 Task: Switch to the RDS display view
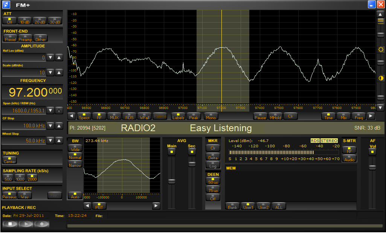tap(129, 116)
